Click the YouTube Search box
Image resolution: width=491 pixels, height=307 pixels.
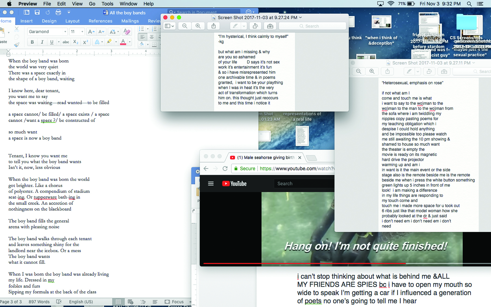[x=304, y=184]
